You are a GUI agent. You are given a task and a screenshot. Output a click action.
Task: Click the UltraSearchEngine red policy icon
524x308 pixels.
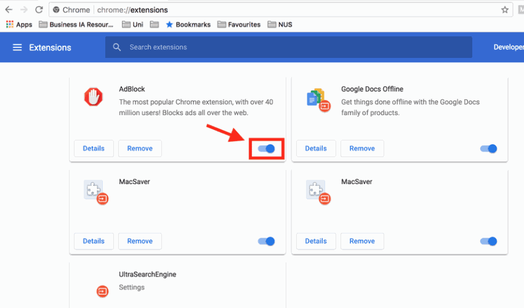click(x=103, y=291)
